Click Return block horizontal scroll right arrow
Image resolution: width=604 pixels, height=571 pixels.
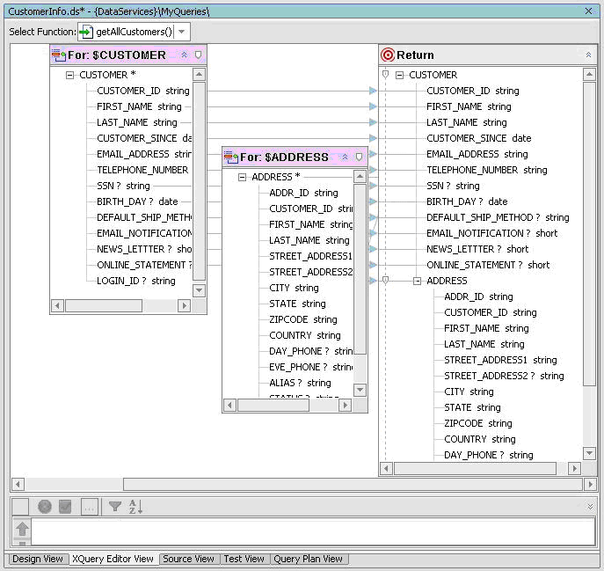coord(574,468)
